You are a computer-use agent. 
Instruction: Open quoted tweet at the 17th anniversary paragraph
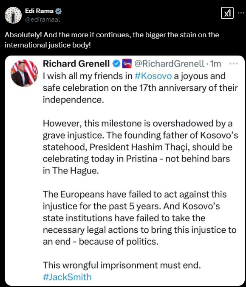(x=140, y=88)
